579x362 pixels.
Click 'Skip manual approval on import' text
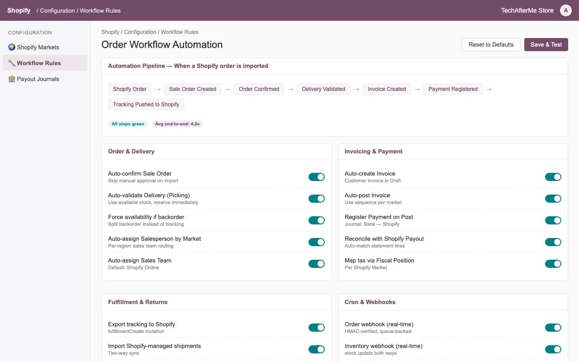click(x=143, y=181)
